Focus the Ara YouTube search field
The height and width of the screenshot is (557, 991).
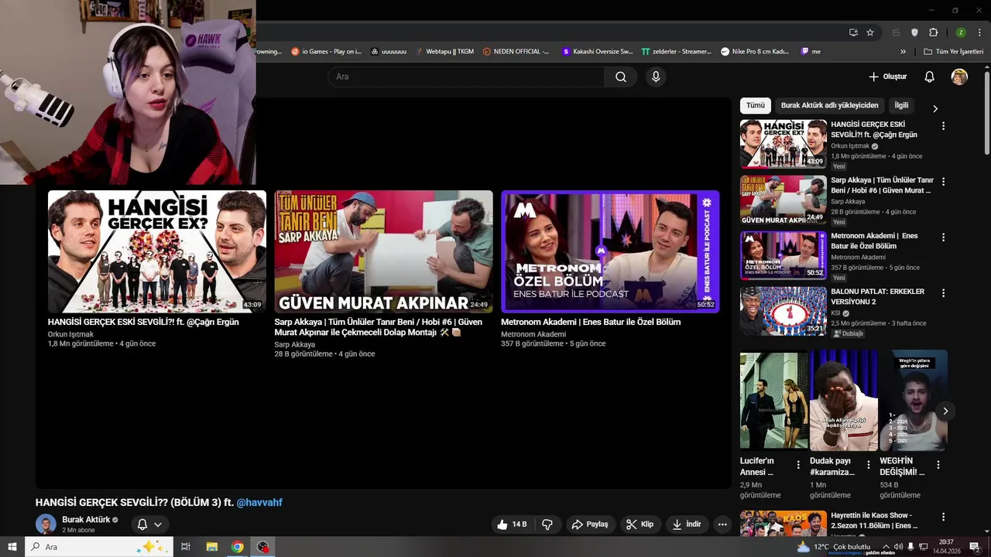coord(466,77)
